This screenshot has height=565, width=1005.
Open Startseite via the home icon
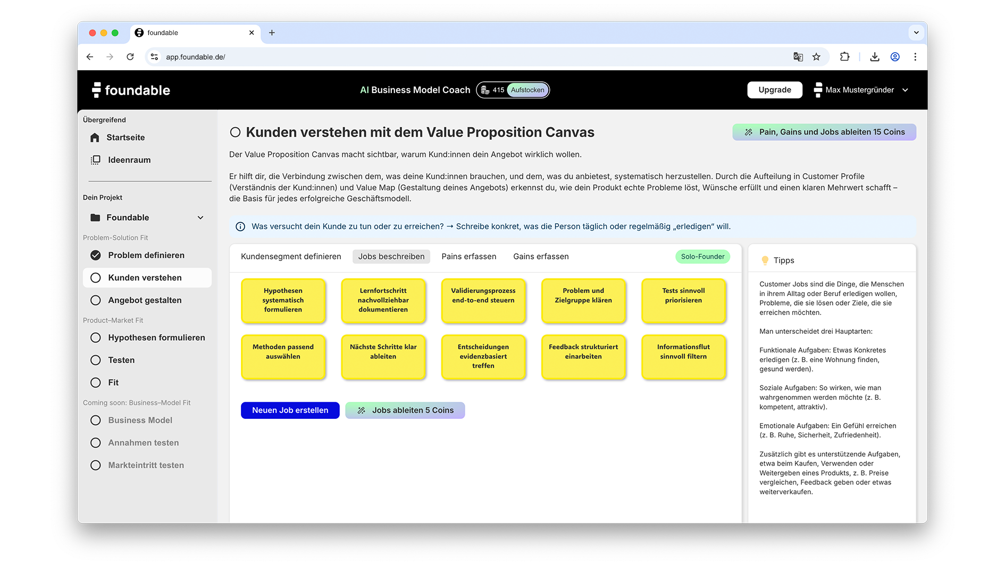(x=95, y=138)
